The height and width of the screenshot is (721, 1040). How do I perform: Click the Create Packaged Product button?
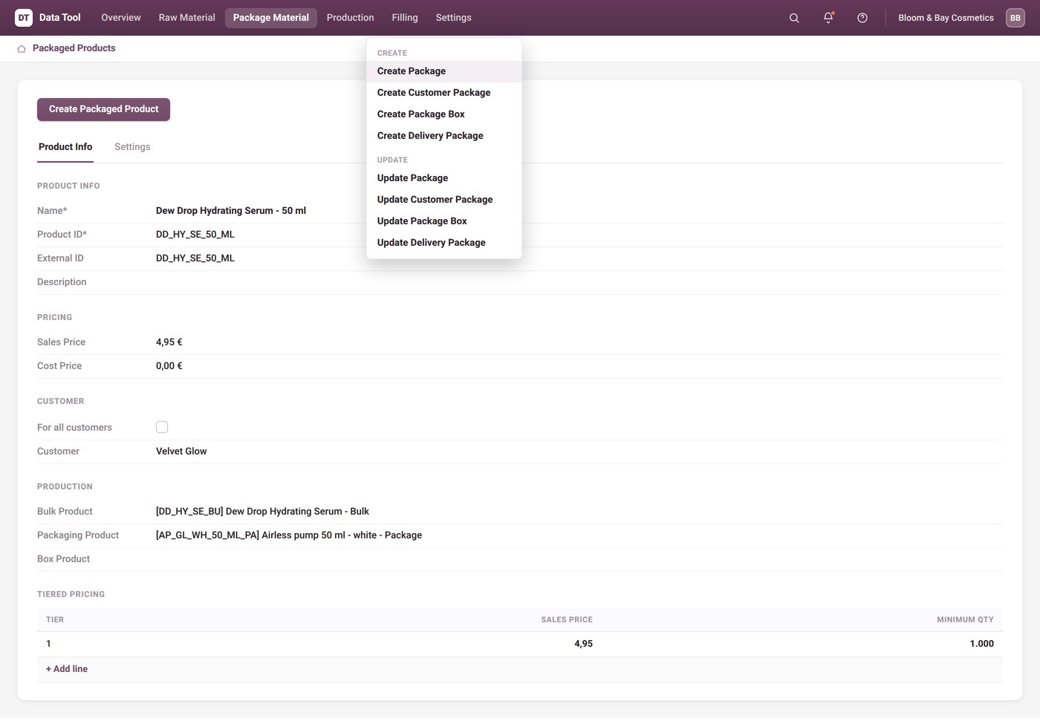(104, 109)
